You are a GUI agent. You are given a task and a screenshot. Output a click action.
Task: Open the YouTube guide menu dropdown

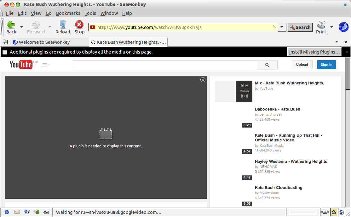point(46,65)
